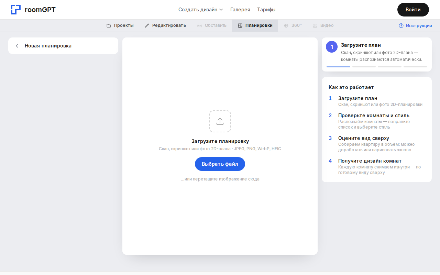Click the Инструкции question mark icon
440x275 pixels.
coord(401,25)
